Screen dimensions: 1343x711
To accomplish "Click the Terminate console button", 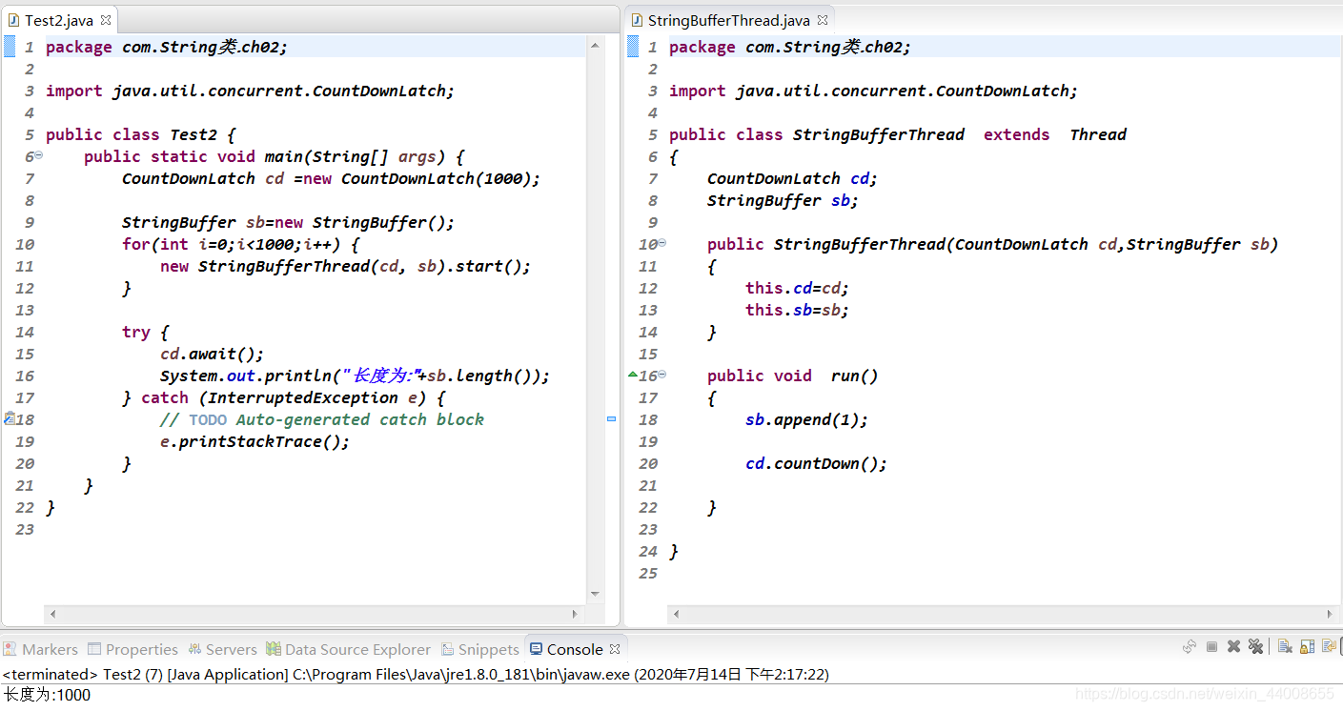I will [1211, 646].
